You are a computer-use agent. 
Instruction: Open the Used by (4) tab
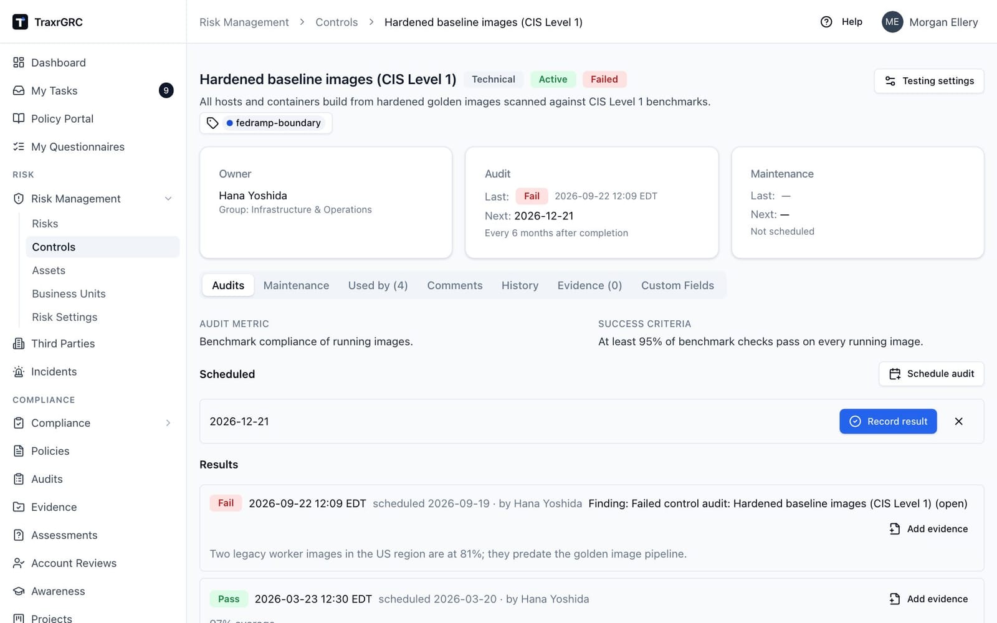(x=378, y=285)
